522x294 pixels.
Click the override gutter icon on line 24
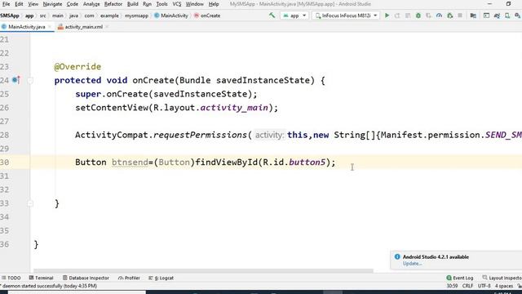pos(15,80)
